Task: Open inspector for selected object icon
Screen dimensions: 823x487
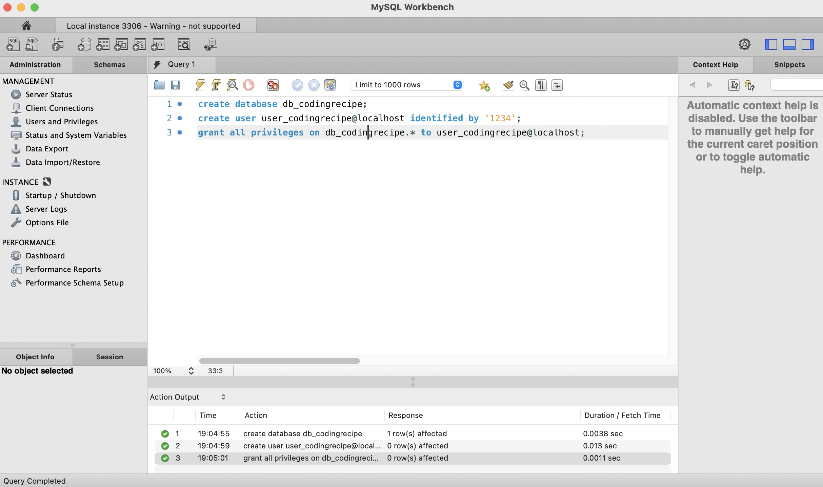Action: 58,44
